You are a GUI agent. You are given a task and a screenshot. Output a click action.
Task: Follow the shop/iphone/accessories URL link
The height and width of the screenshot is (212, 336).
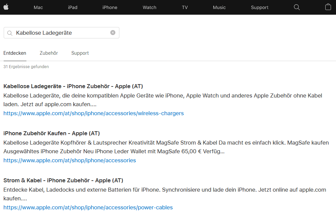(70, 161)
